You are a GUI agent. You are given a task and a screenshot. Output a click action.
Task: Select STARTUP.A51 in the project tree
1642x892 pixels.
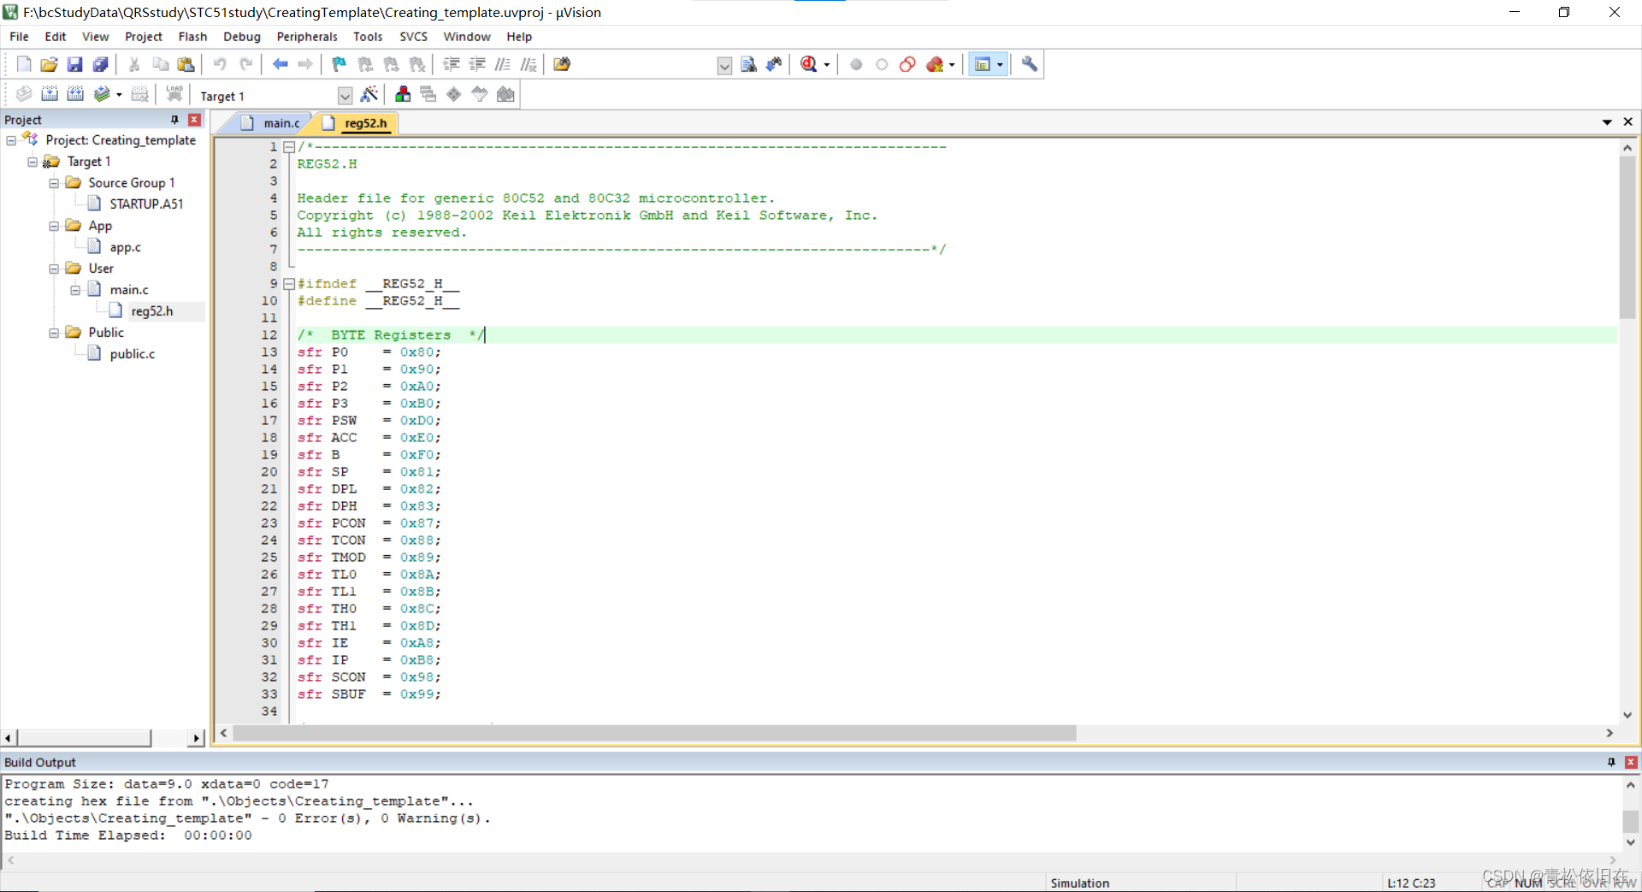point(146,204)
